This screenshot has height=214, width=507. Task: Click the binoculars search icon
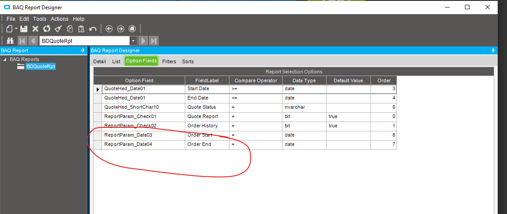pos(10,41)
